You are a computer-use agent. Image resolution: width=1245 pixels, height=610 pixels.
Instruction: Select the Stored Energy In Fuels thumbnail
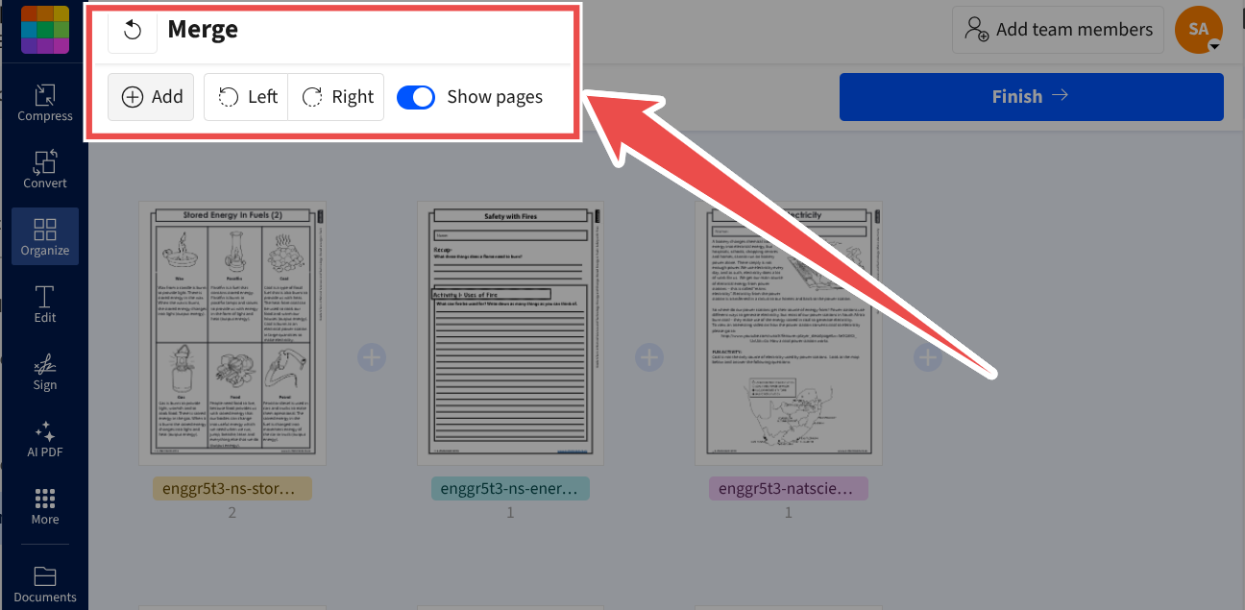pos(232,332)
